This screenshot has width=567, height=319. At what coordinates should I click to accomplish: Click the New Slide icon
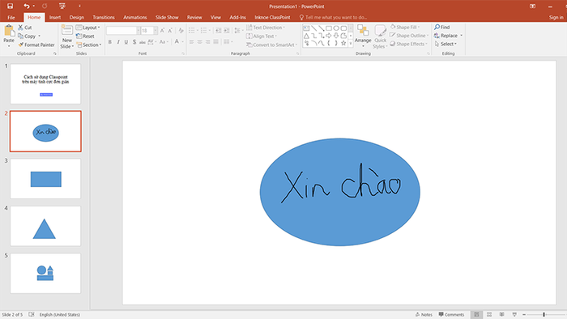(x=67, y=31)
